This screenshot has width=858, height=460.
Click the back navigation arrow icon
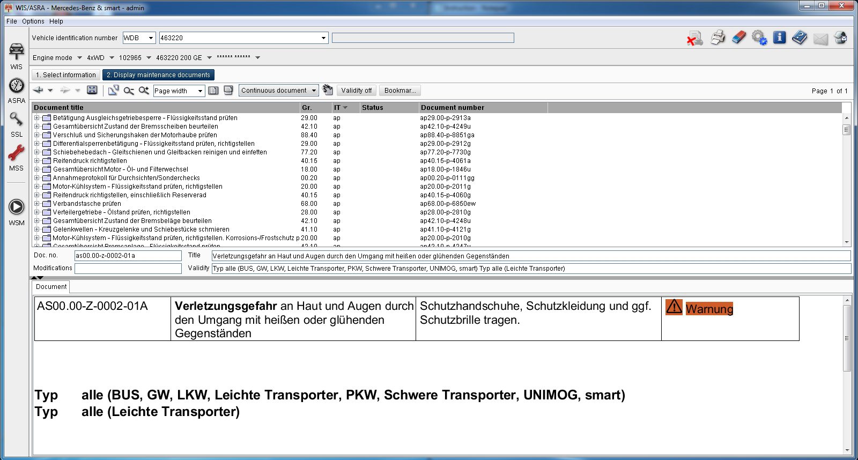click(38, 90)
